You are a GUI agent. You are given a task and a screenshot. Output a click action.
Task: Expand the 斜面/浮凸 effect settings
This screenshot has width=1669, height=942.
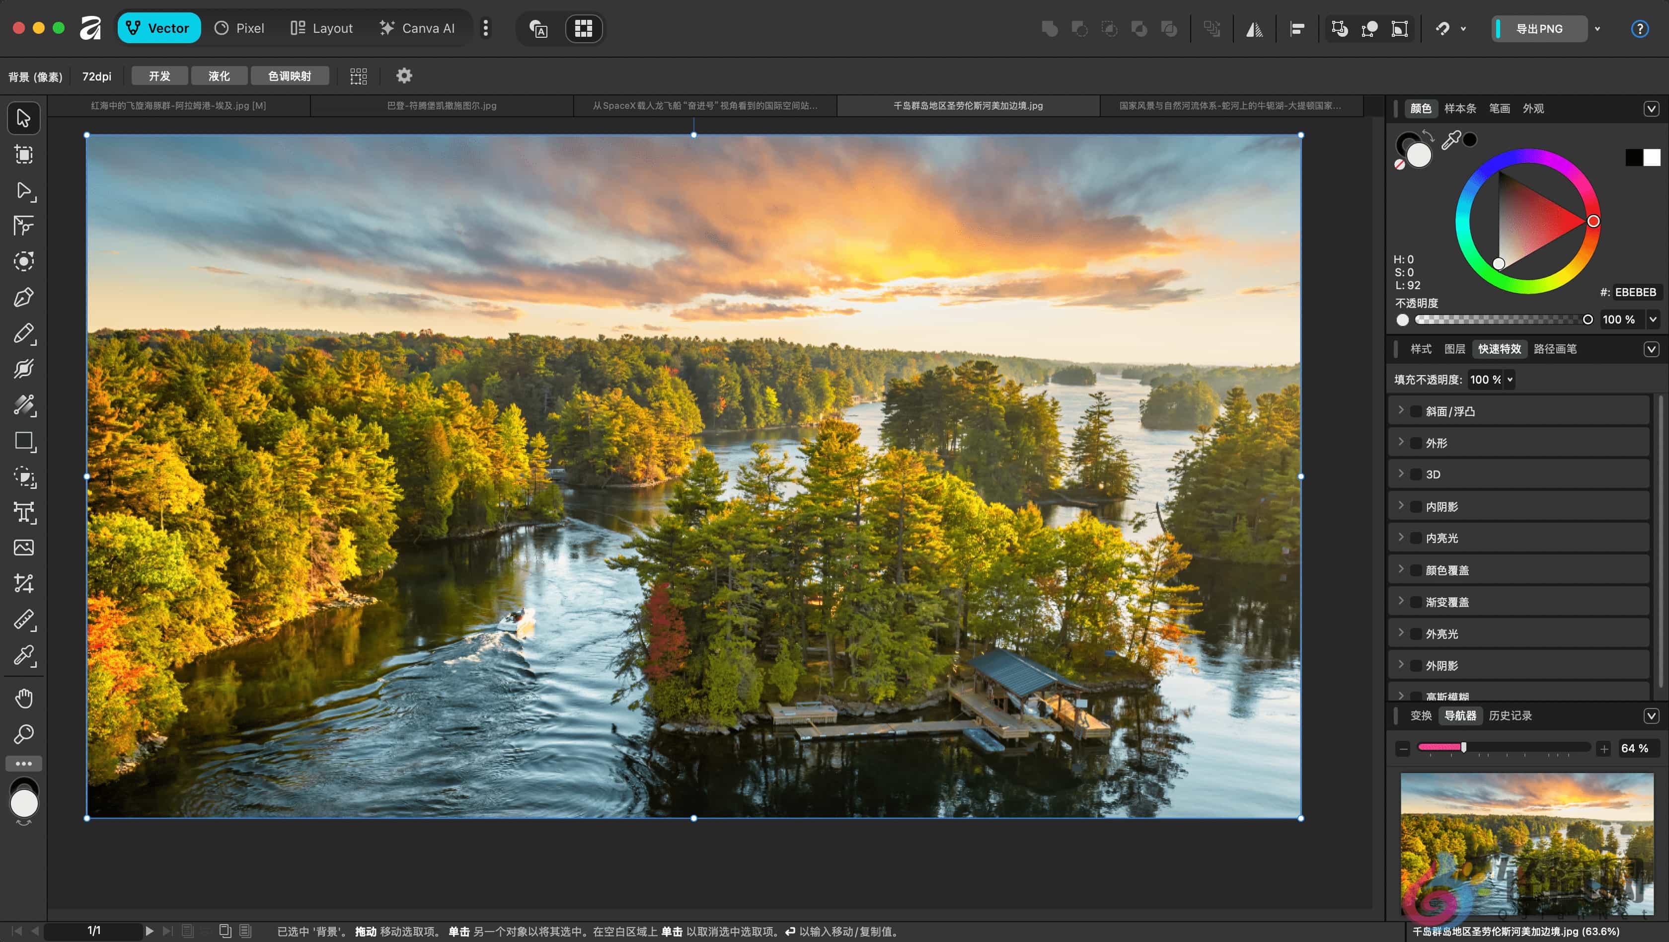pos(1401,411)
